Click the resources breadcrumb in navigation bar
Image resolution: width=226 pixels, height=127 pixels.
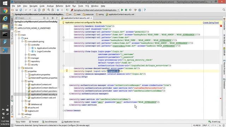88,14
